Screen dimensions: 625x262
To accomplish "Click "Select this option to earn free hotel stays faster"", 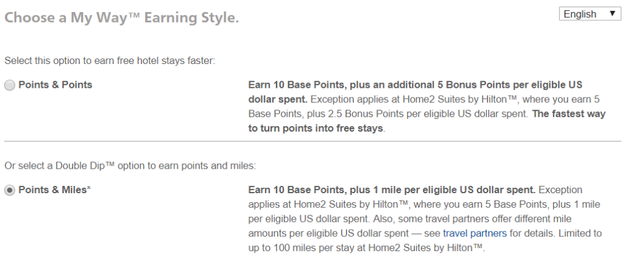I will 110,62.
